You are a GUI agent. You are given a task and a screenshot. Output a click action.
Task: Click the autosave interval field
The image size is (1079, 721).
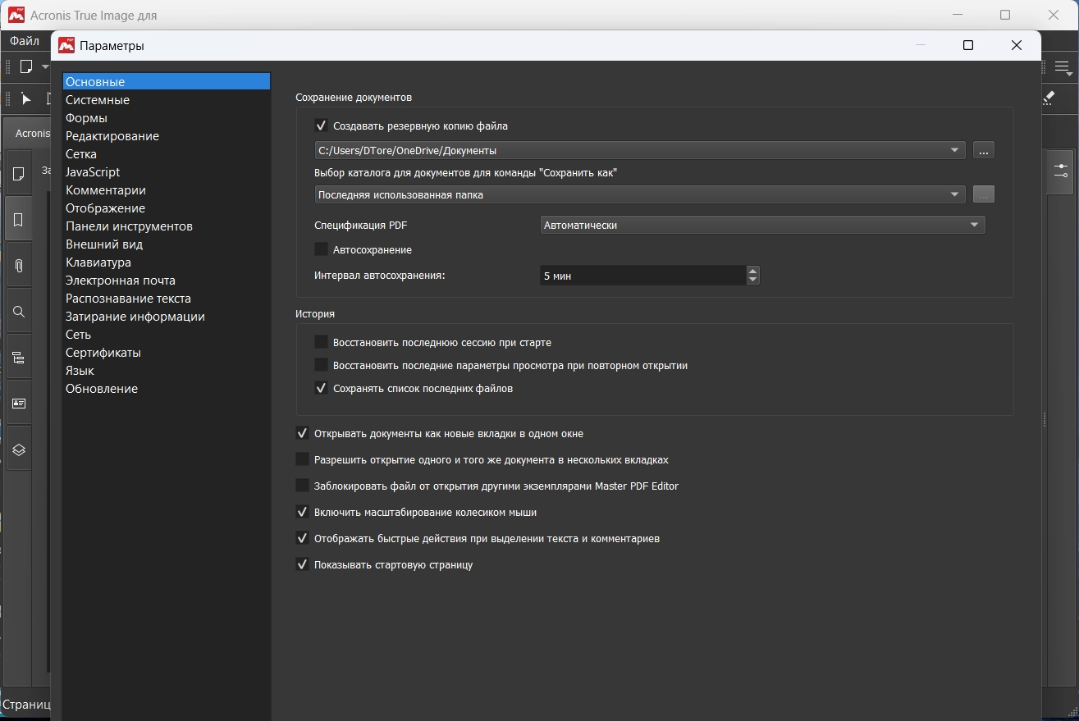click(x=642, y=276)
